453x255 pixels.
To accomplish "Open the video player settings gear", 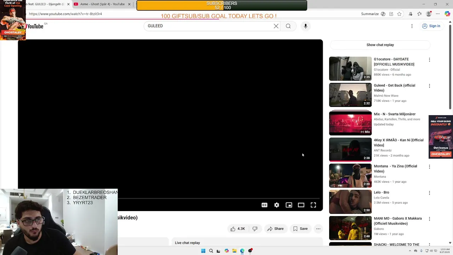I will [x=277, y=205].
